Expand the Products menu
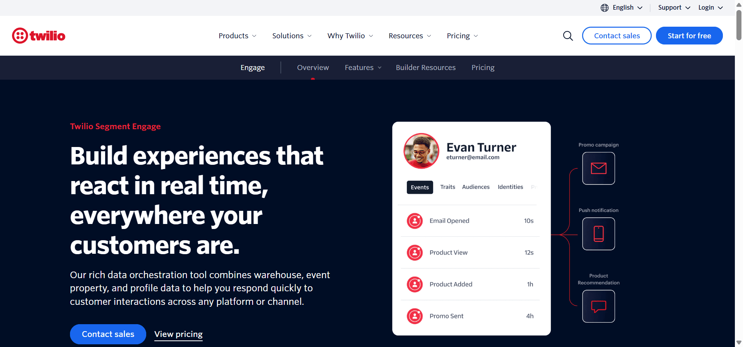 coord(237,36)
